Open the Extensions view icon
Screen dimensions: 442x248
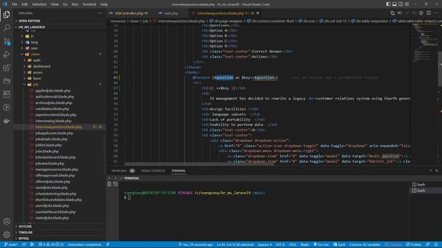point(6,68)
